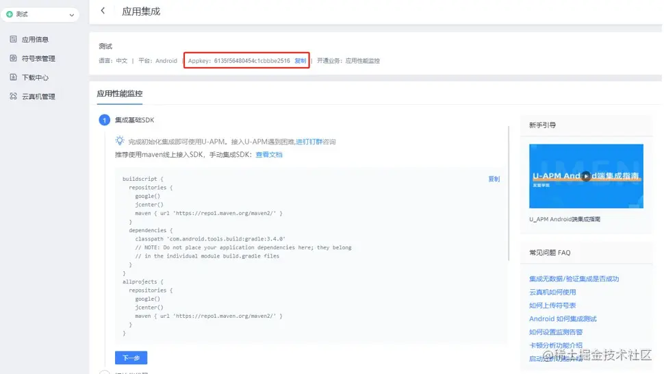
Task: Open the U-APM Android集成指南 video thumbnail
Action: [x=586, y=176]
